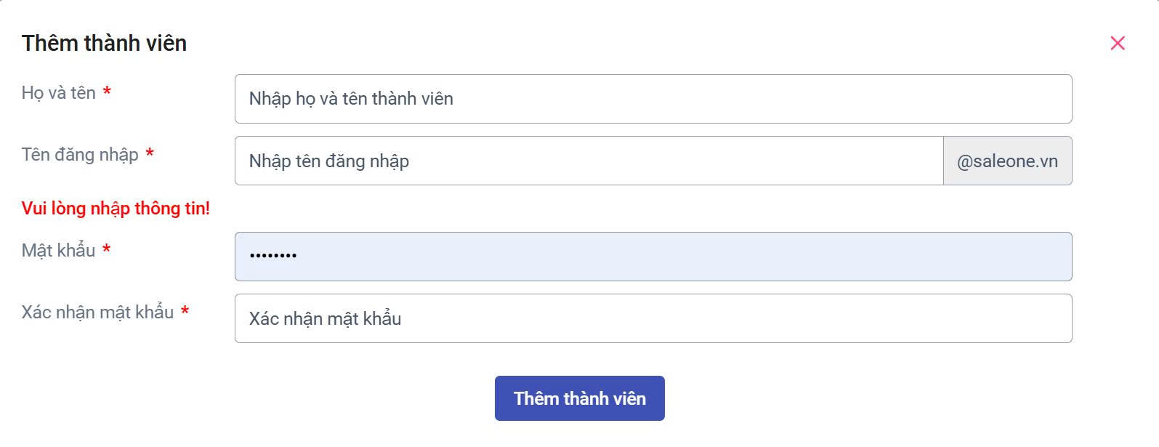1159x447 pixels.
Task: Click the Nhập tên đăng nhập placeholder text
Action: click(329, 161)
